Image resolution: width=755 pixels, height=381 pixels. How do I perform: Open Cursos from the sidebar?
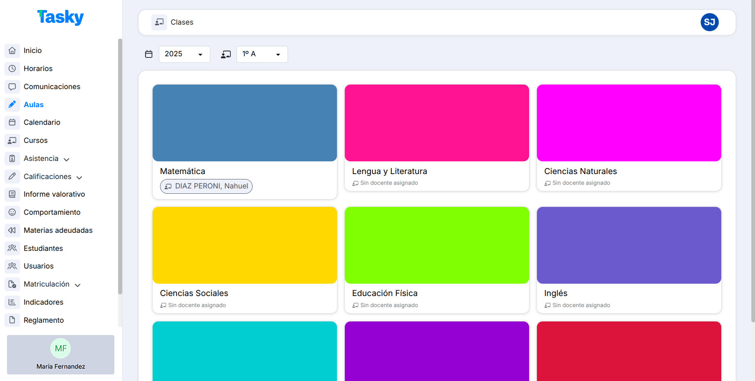point(36,140)
